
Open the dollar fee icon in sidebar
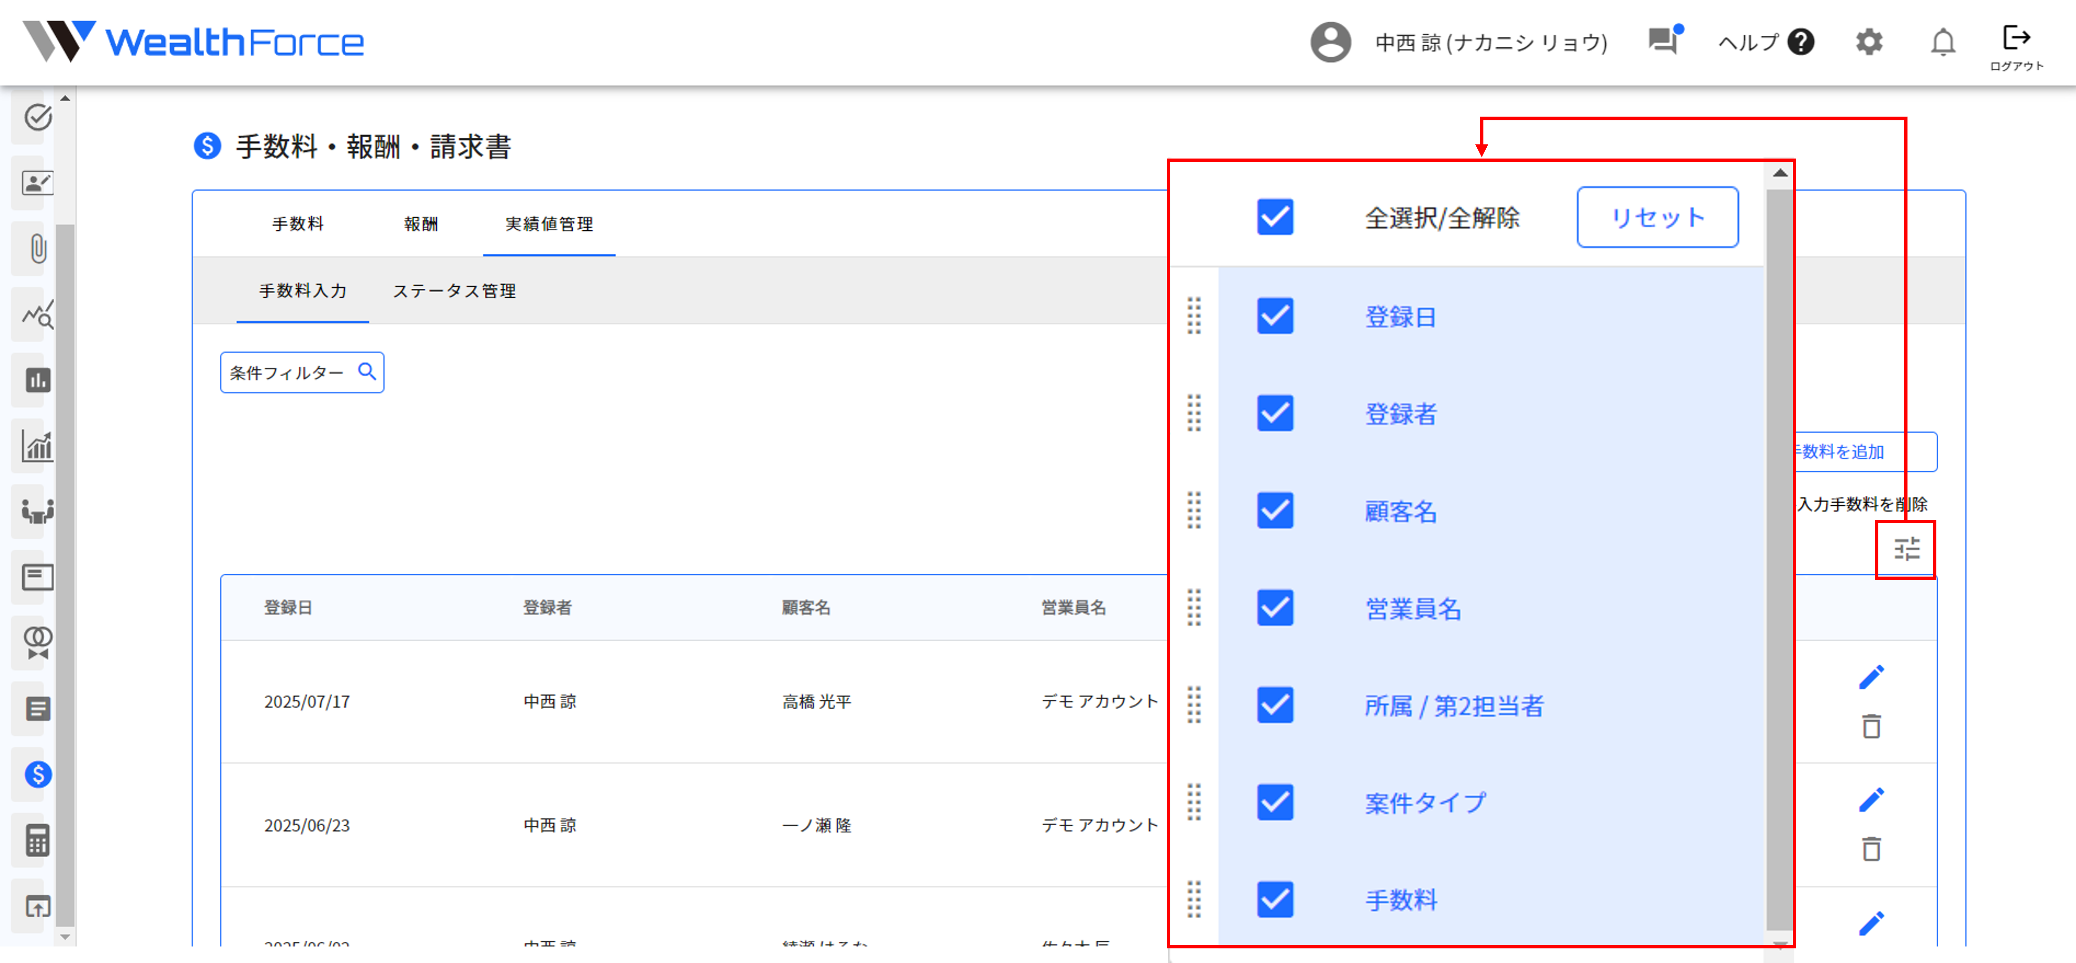click(x=37, y=774)
